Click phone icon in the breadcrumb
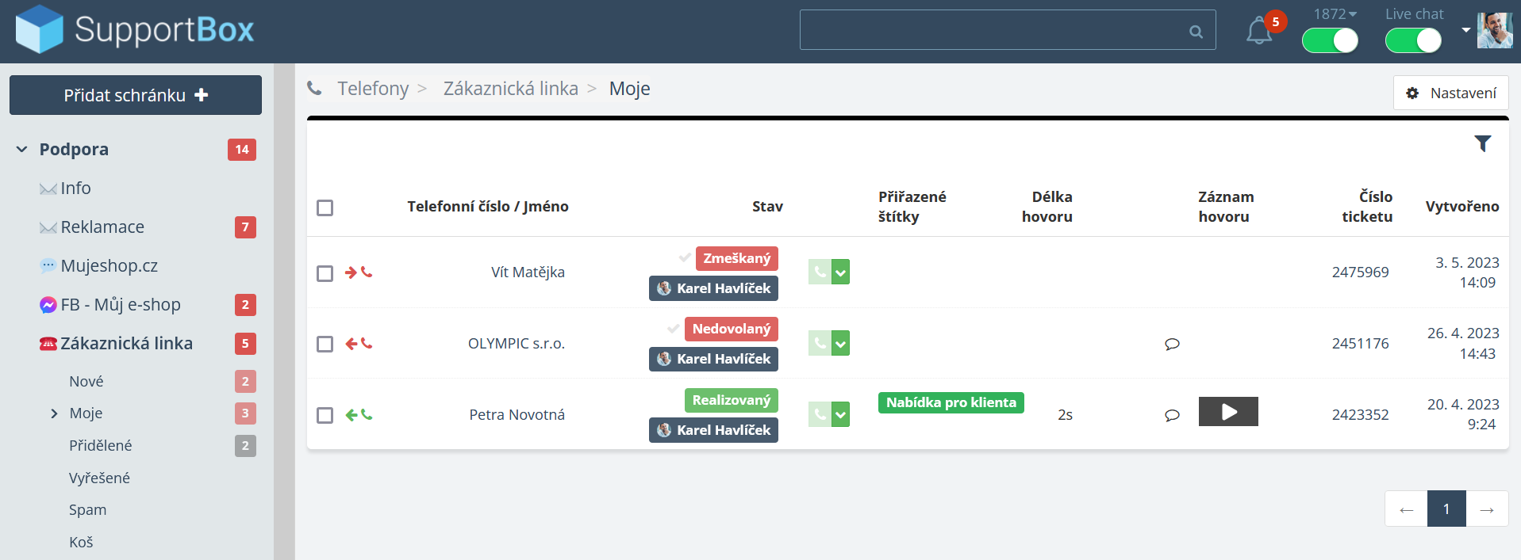Viewport: 1521px width, 560px height. pyautogui.click(x=315, y=89)
